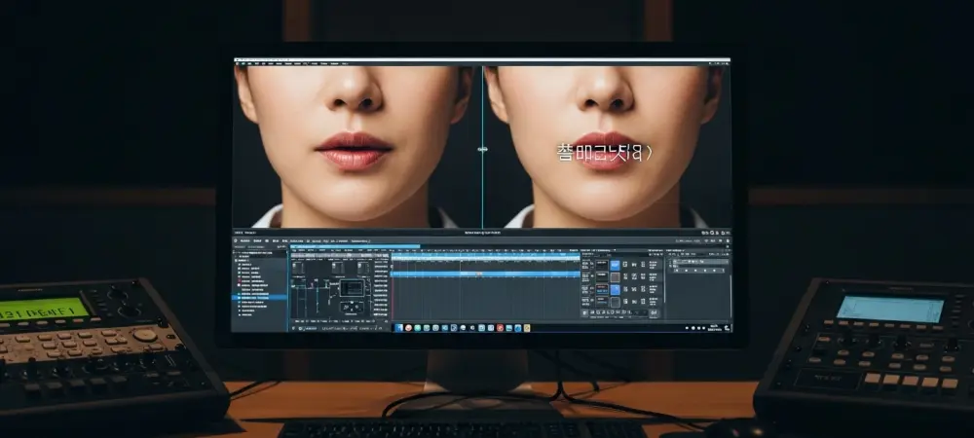The image size is (974, 438).
Task: Click the long blue clip on the timeline
Action: click(x=485, y=275)
